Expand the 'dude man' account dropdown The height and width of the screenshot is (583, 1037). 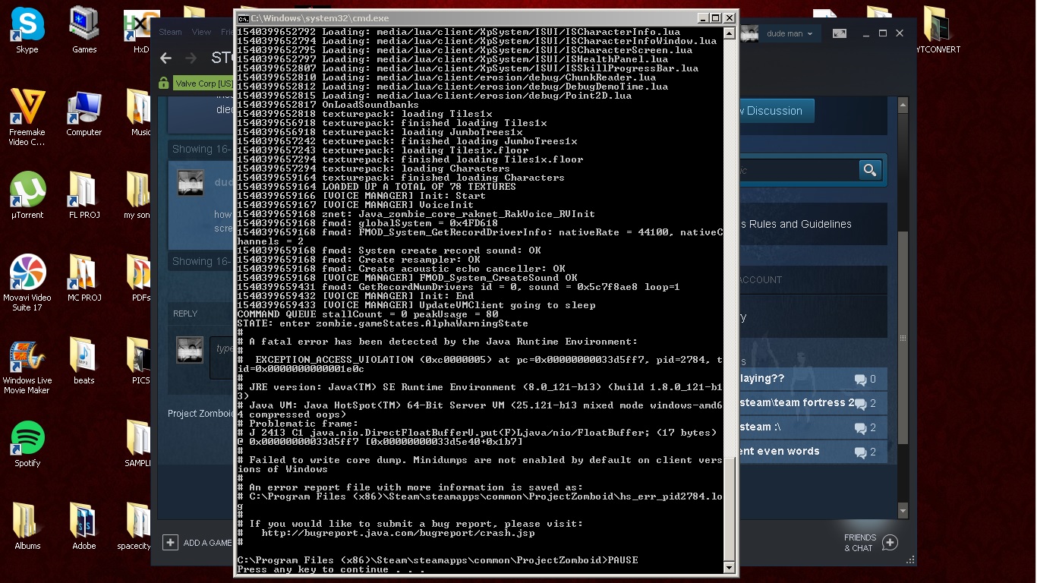coord(790,33)
